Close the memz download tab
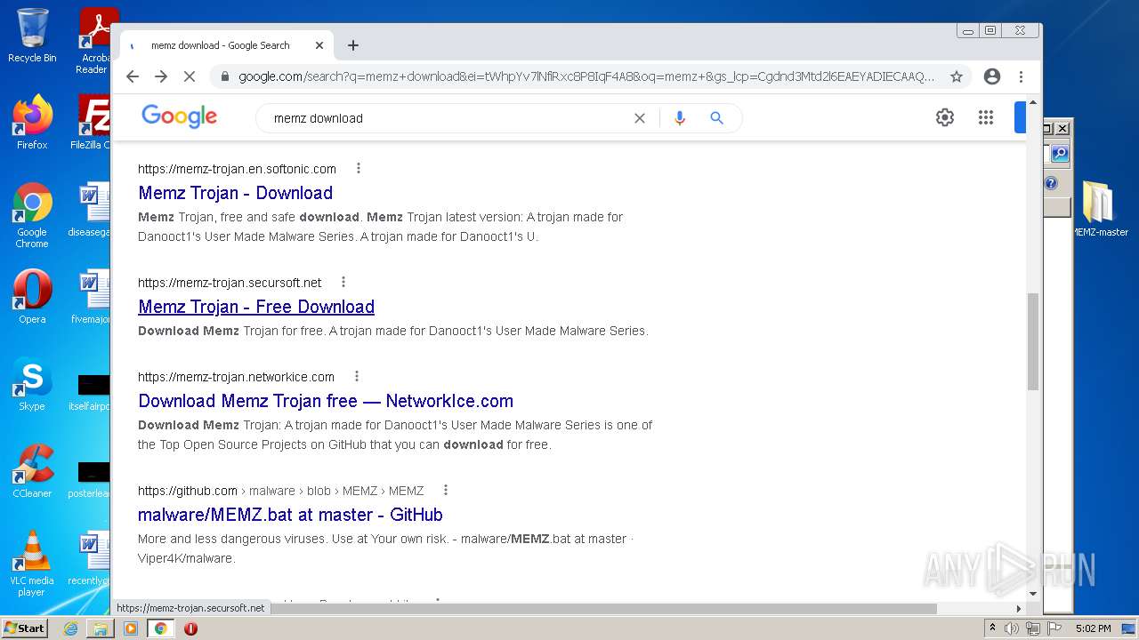The width and height of the screenshot is (1139, 640). point(319,45)
